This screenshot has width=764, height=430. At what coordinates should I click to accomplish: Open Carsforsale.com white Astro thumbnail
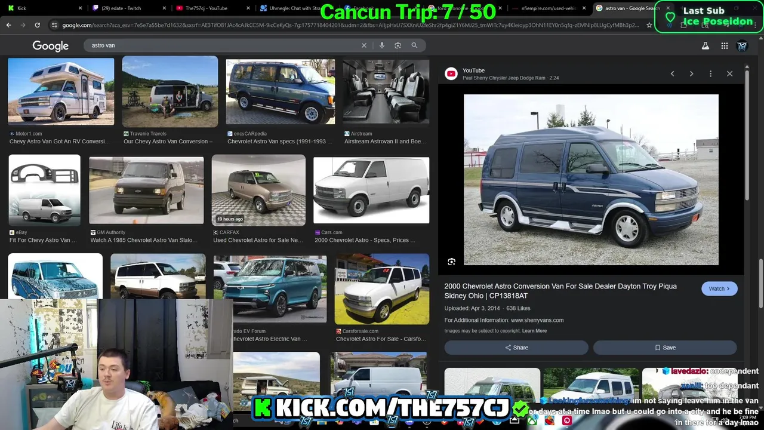pos(382,289)
